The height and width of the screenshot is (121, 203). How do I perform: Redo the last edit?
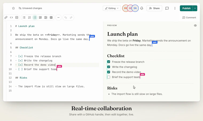coord(71,18)
